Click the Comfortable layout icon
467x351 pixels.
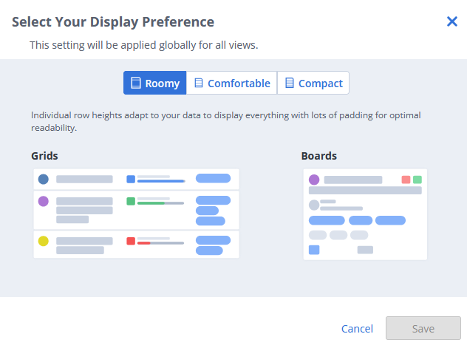198,83
